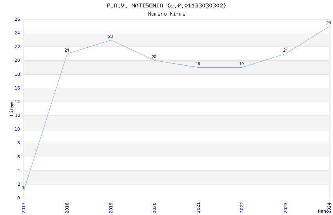
Task: Click the data label 21 above 2018
Action: 67,50
